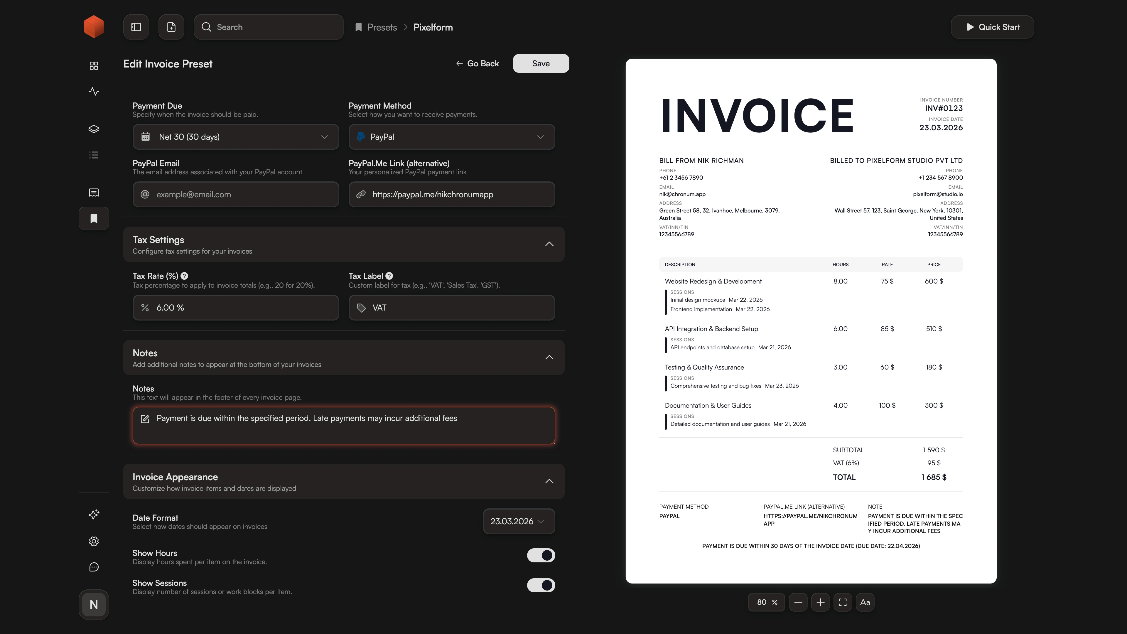Select the bookmark presets icon in sidebar
This screenshot has height=634, width=1127.
pos(94,218)
